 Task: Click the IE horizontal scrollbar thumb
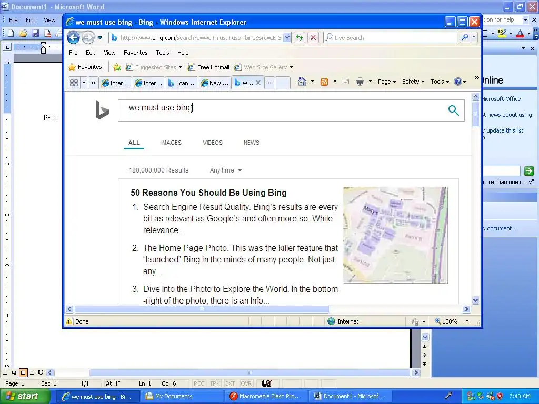202,309
